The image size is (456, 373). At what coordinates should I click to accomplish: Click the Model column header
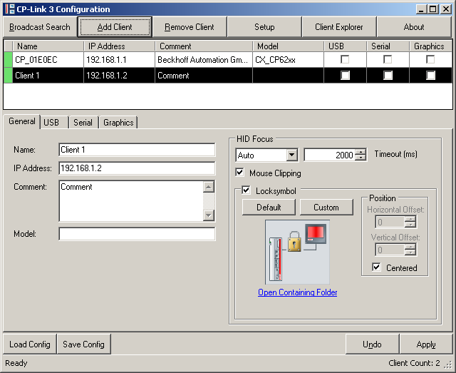pos(288,46)
